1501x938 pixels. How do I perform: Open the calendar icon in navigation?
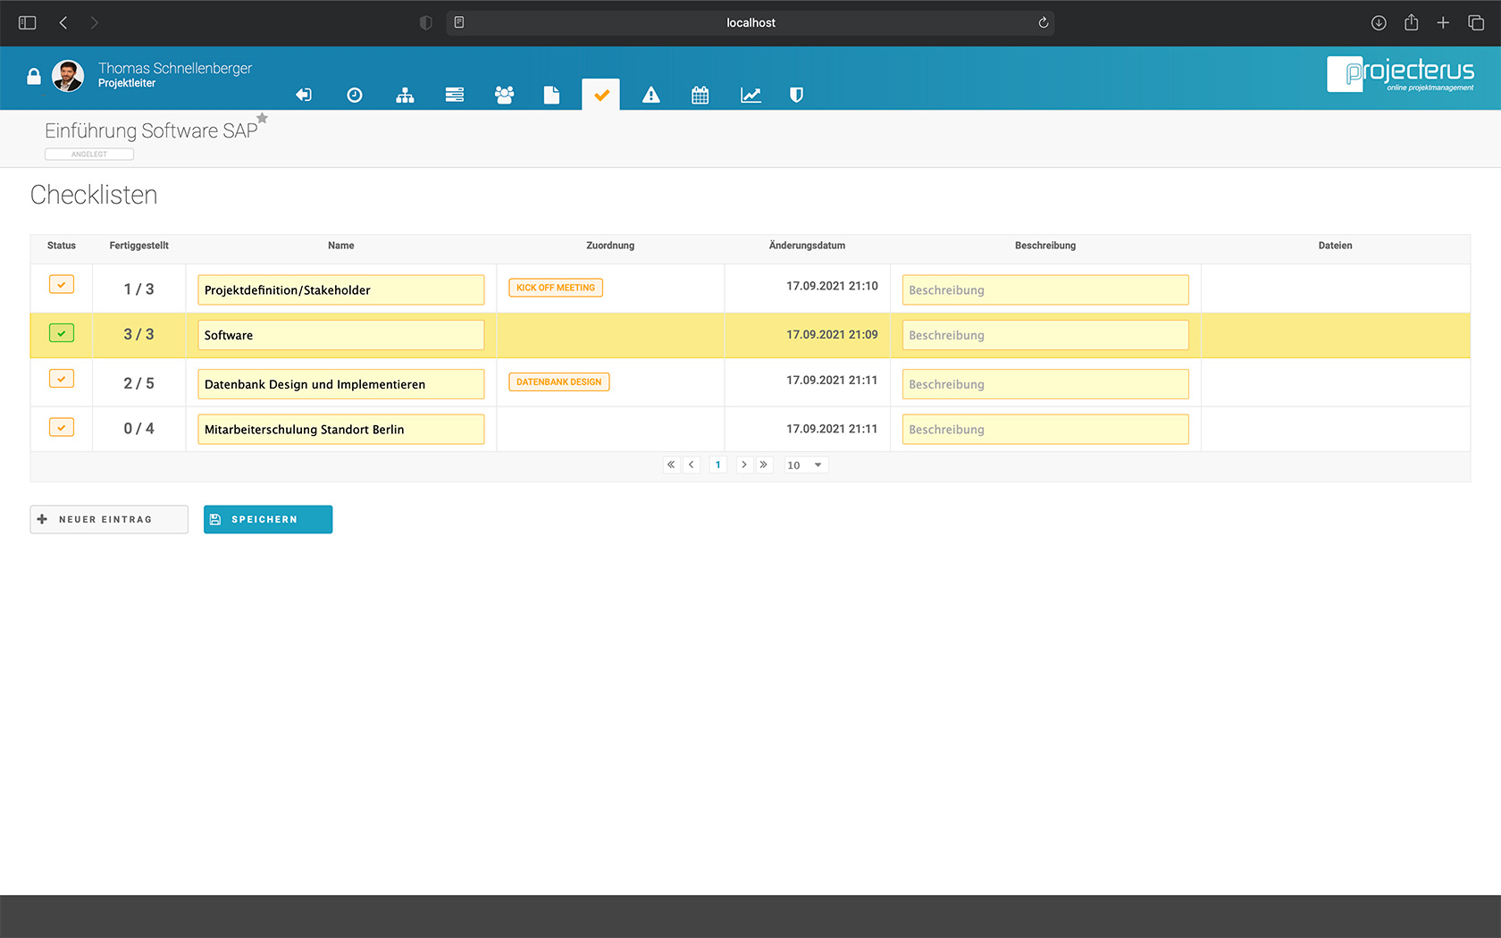click(x=700, y=96)
